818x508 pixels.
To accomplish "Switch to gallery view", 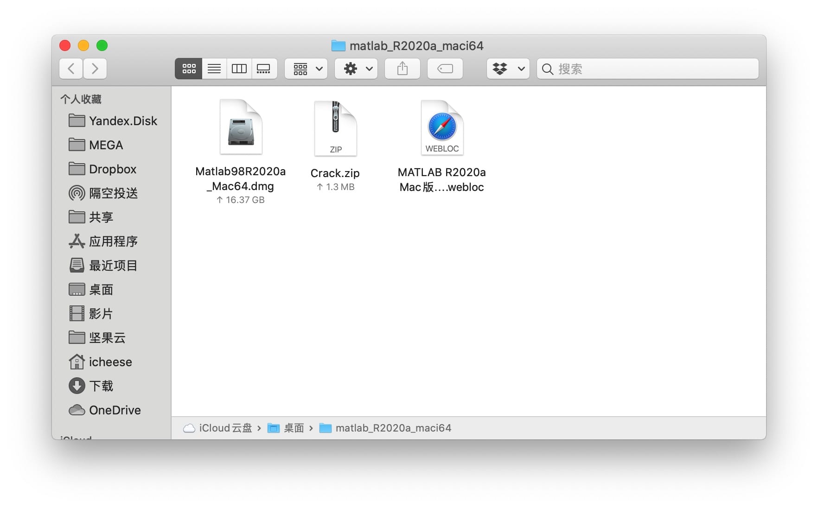I will [264, 69].
